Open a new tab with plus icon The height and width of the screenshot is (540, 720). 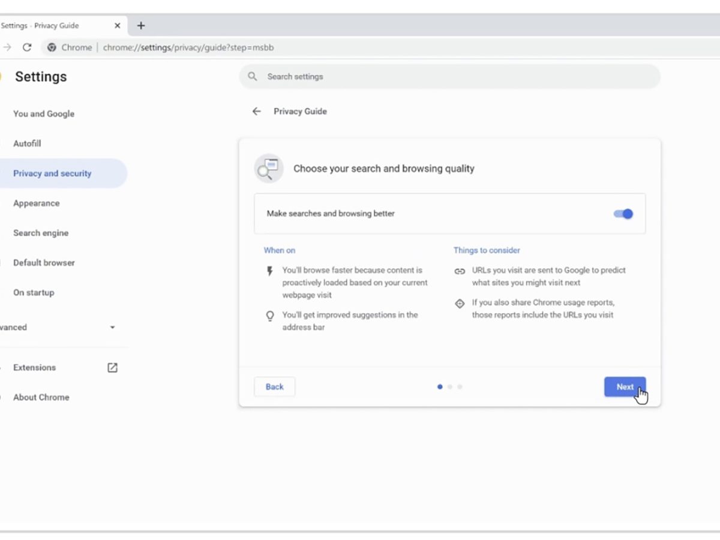[141, 26]
